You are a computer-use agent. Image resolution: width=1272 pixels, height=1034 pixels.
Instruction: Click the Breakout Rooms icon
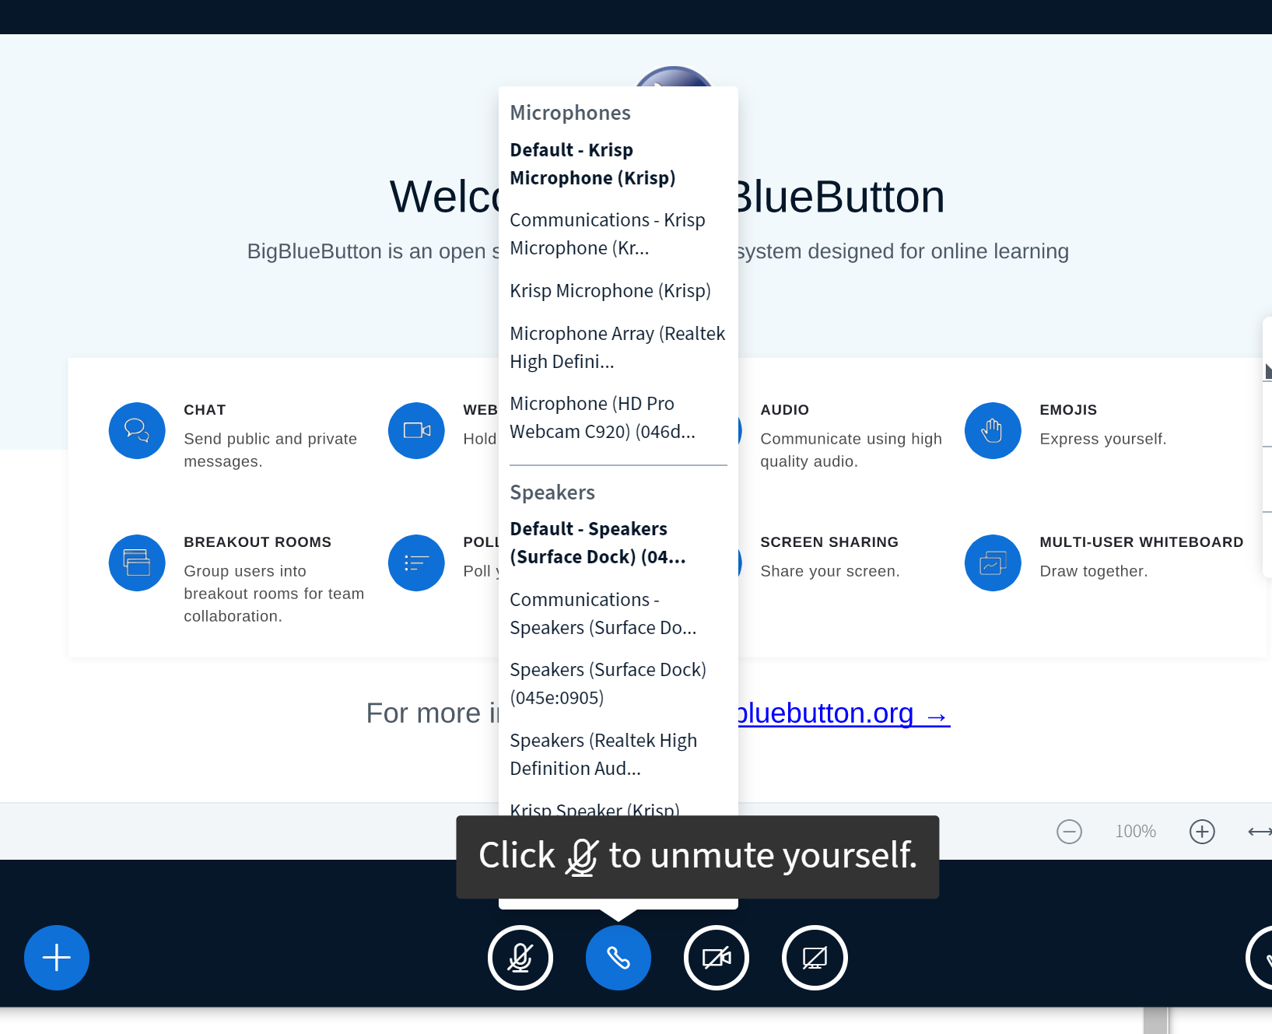137,563
